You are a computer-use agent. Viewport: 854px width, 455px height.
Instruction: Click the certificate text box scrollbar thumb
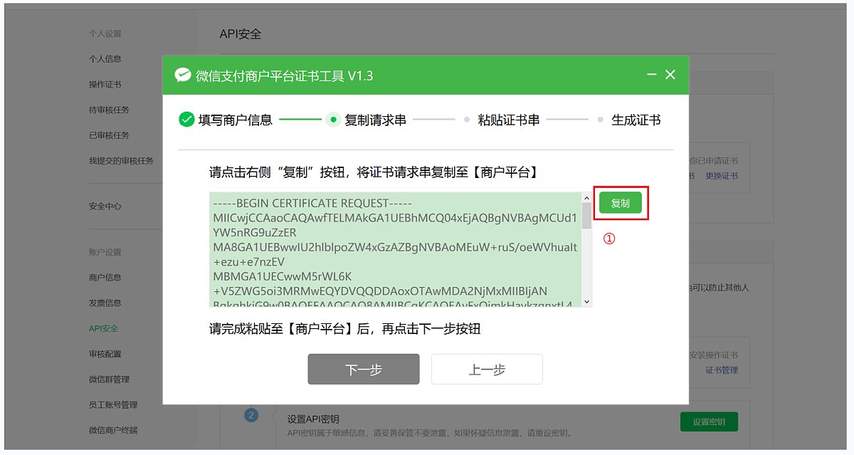pos(586,216)
